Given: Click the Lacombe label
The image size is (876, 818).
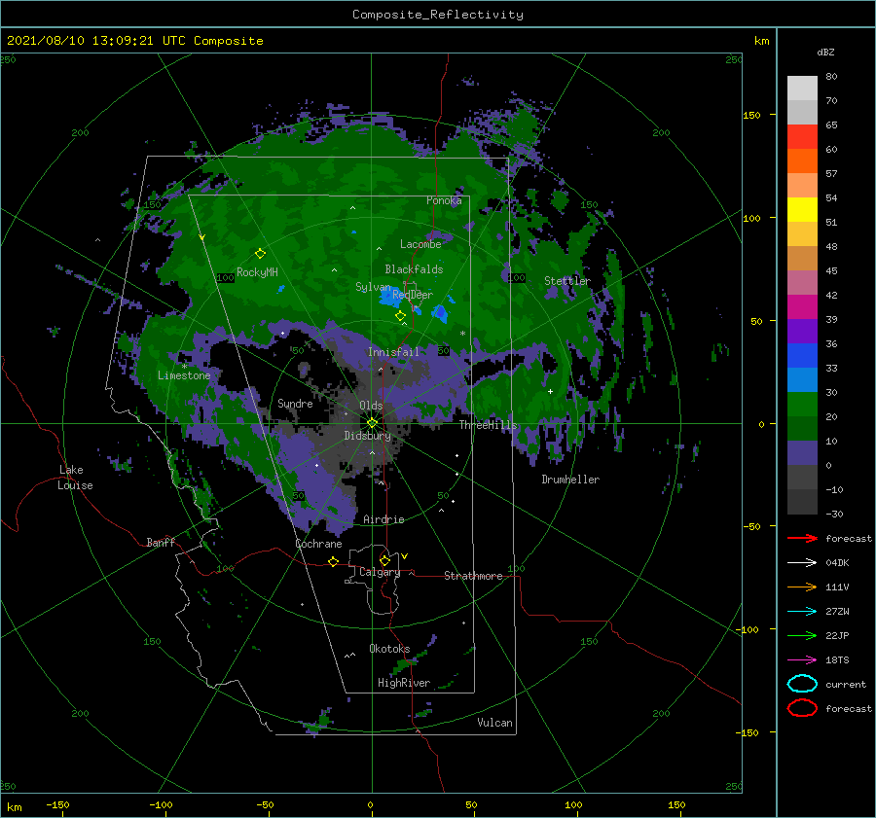Looking at the screenshot, I should (x=420, y=244).
